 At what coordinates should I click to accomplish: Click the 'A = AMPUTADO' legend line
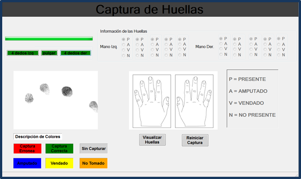[248, 91]
